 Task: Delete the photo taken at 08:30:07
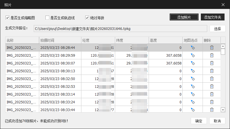pos(212,63)
